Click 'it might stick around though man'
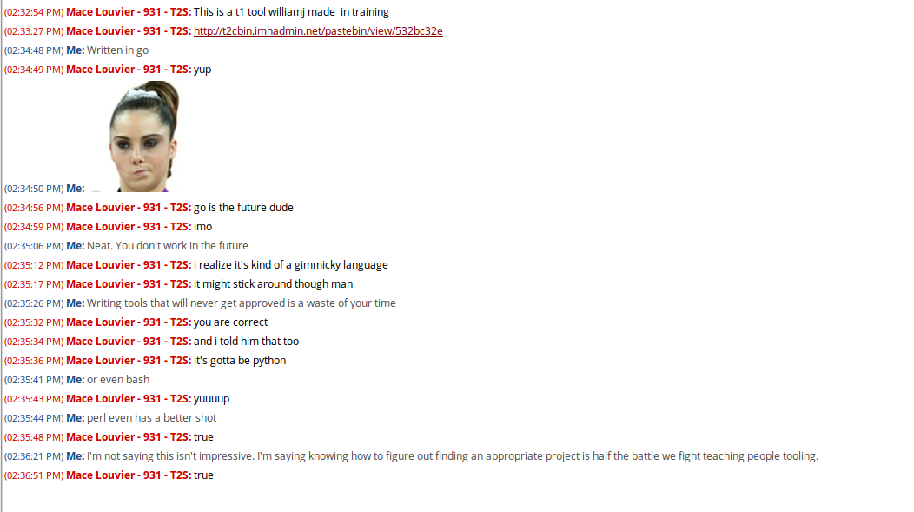Screen dimensions: 914x512 click(273, 284)
